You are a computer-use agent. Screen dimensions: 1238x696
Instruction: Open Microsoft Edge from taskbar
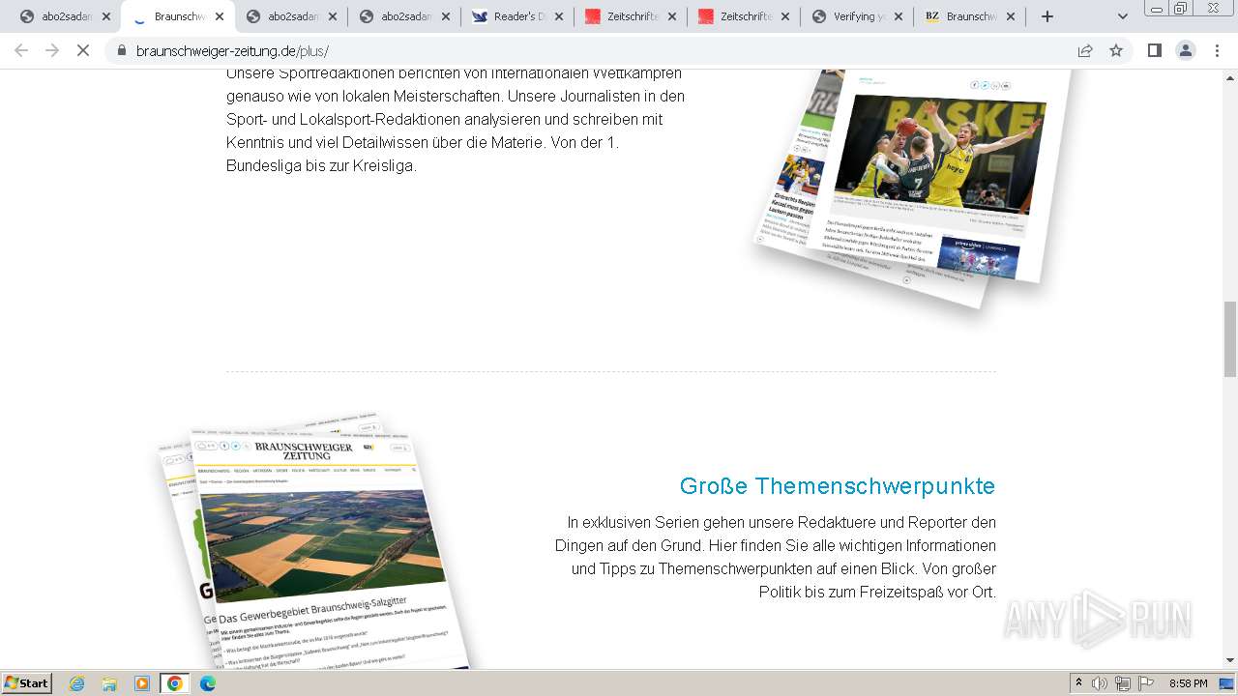[208, 683]
